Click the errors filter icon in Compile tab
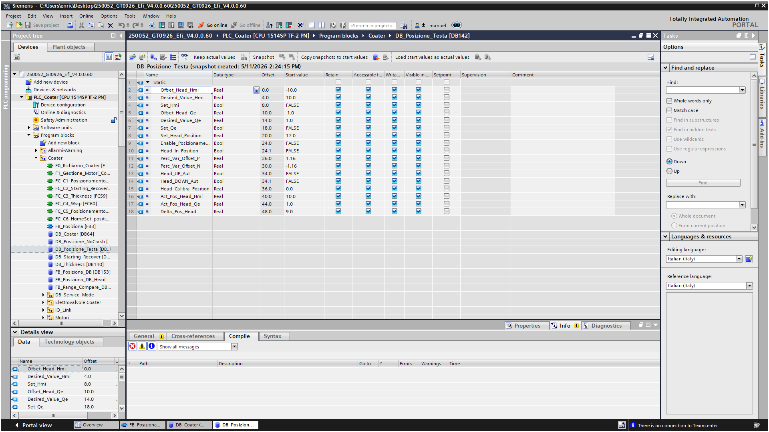The height and width of the screenshot is (432, 769). point(133,346)
